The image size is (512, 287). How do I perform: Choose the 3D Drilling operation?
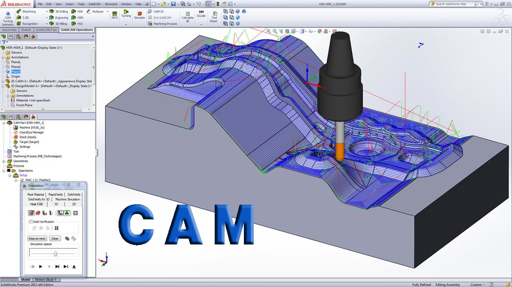(58, 11)
